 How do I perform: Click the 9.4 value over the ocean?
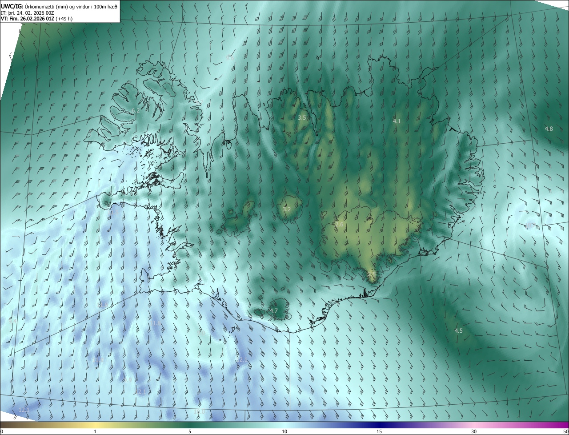(12, 321)
